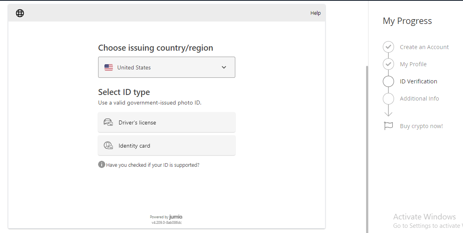The width and height of the screenshot is (463, 233).
Task: Click the Buy crypto now flag icon
Action: point(388,126)
